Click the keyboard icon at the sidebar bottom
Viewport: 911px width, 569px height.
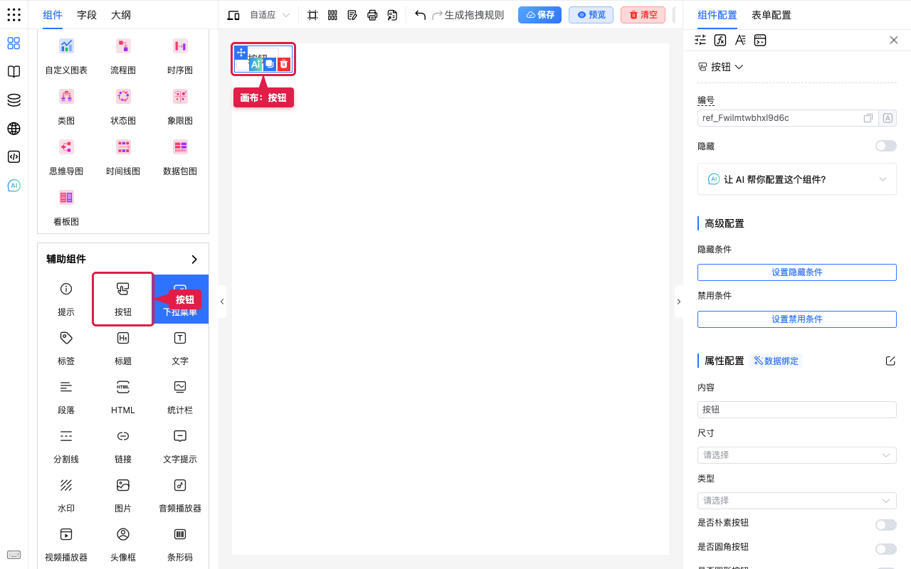(14, 555)
